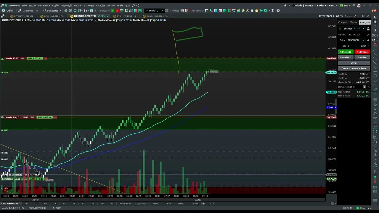Click the Inverter button
Viewport: 379px width, 213px height.
(x=362, y=57)
